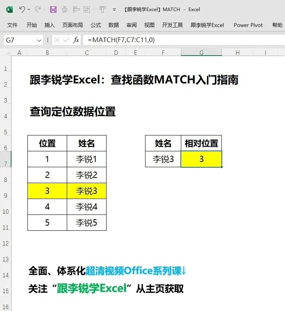This screenshot has width=285, height=311.
Task: Switch to the Power Pivot ribbon tab
Action: tap(248, 25)
